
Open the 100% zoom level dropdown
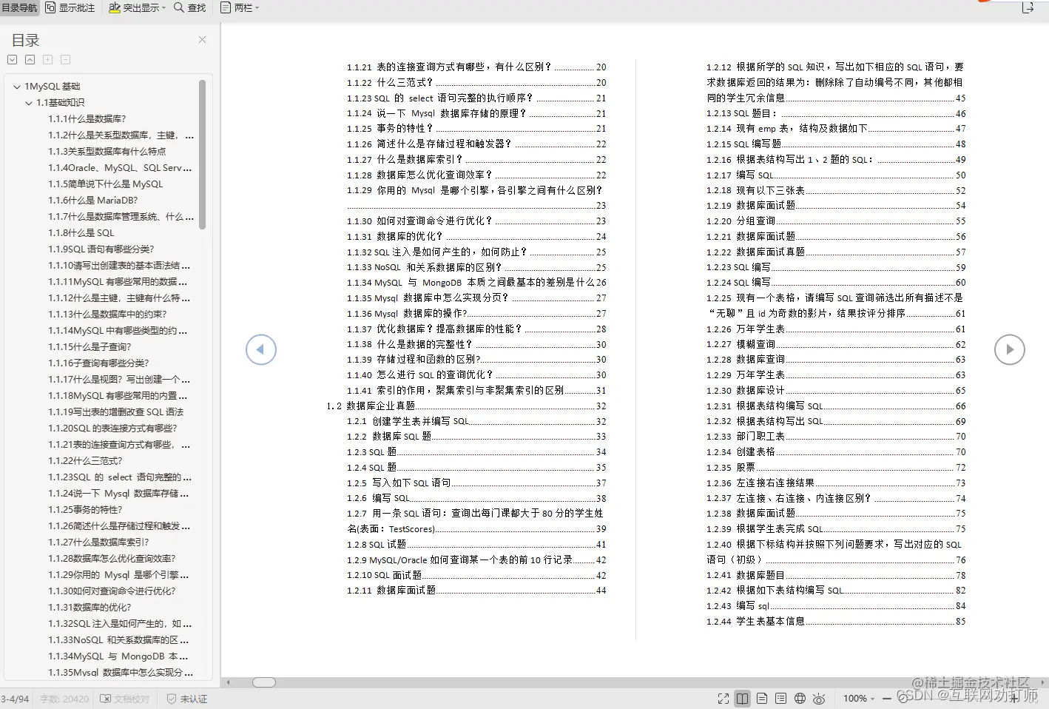click(859, 699)
